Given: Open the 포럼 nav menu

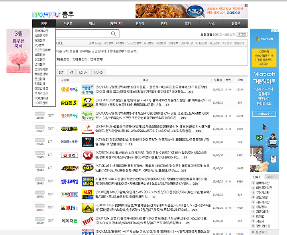Looking at the screenshot, I should click(188, 23).
